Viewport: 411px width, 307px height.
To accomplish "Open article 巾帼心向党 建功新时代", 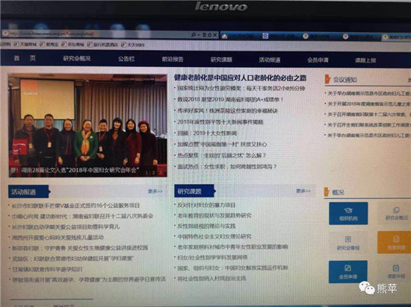I will 82,216.
